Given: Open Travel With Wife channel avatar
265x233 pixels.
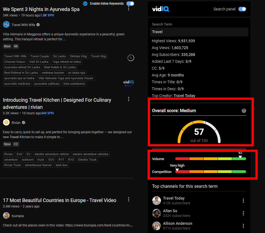Looking at the screenshot, I should click(6, 25).
